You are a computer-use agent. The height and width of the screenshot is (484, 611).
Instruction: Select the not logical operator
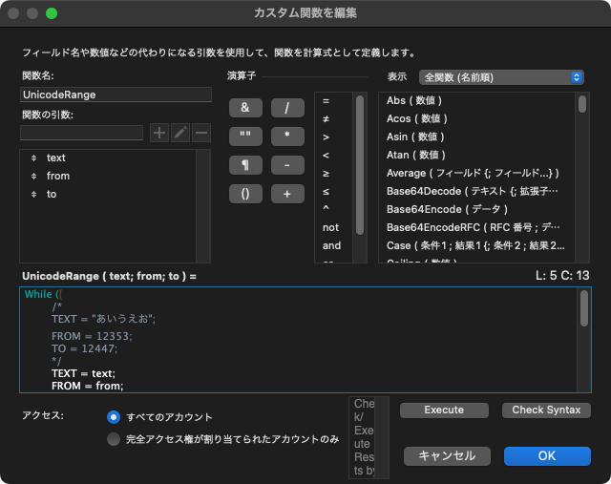(x=333, y=227)
